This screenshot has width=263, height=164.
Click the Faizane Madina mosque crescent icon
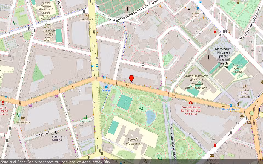pos(57,132)
